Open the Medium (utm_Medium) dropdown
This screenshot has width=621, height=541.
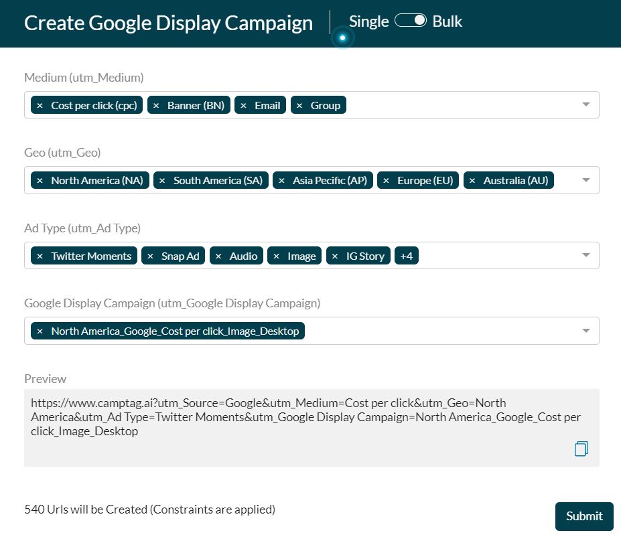point(584,104)
